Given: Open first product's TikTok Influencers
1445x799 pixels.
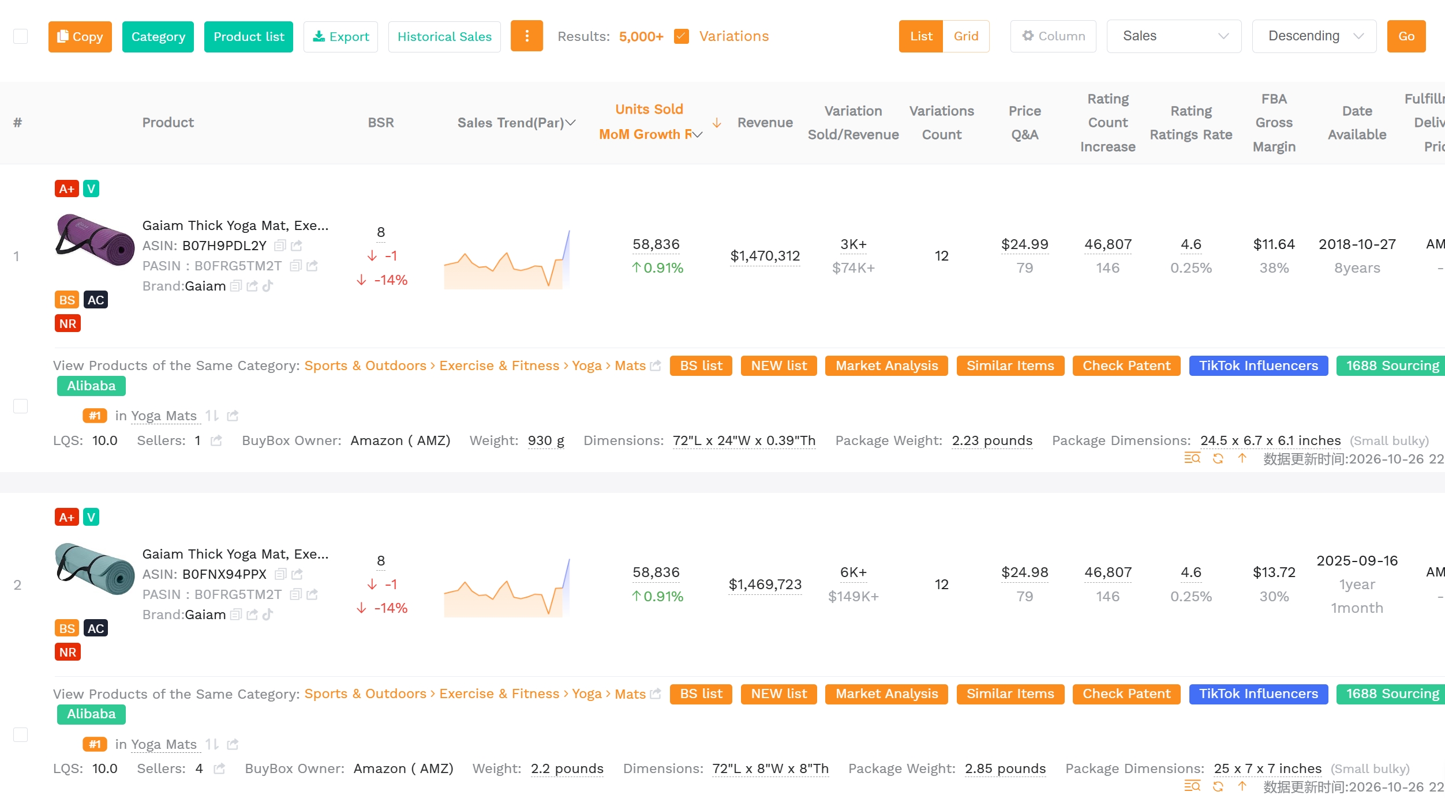Looking at the screenshot, I should click(1259, 365).
